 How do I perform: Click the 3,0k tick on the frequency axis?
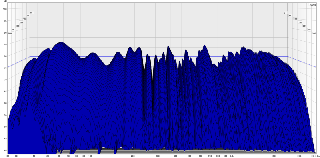299,156
